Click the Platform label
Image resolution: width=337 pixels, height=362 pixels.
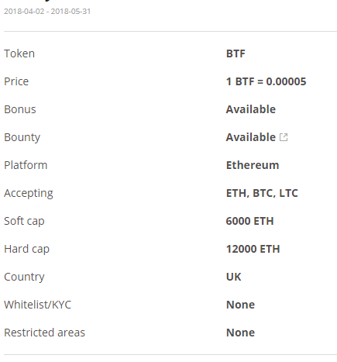26,165
